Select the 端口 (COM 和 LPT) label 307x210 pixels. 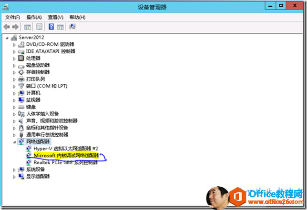pos(47,86)
